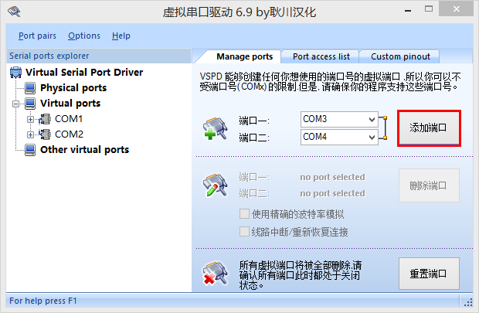Click the app icon in the title bar
This screenshot has width=479, height=313.
[x=14, y=12]
